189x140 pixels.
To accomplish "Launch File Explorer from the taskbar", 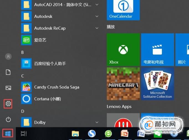I will coord(75,134).
